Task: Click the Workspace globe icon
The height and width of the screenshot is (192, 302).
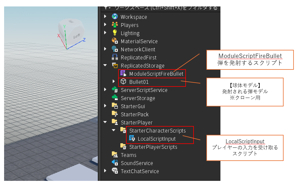Action: click(115, 17)
